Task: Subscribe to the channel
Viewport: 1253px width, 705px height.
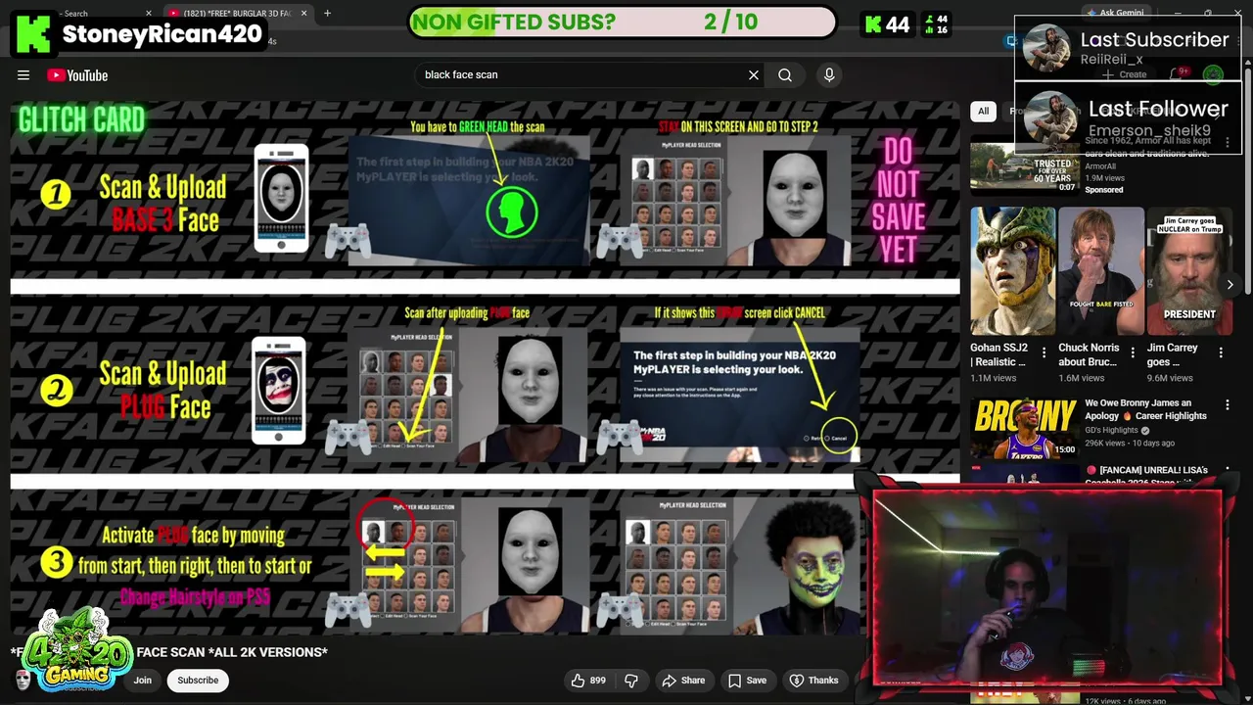Action: (x=198, y=681)
